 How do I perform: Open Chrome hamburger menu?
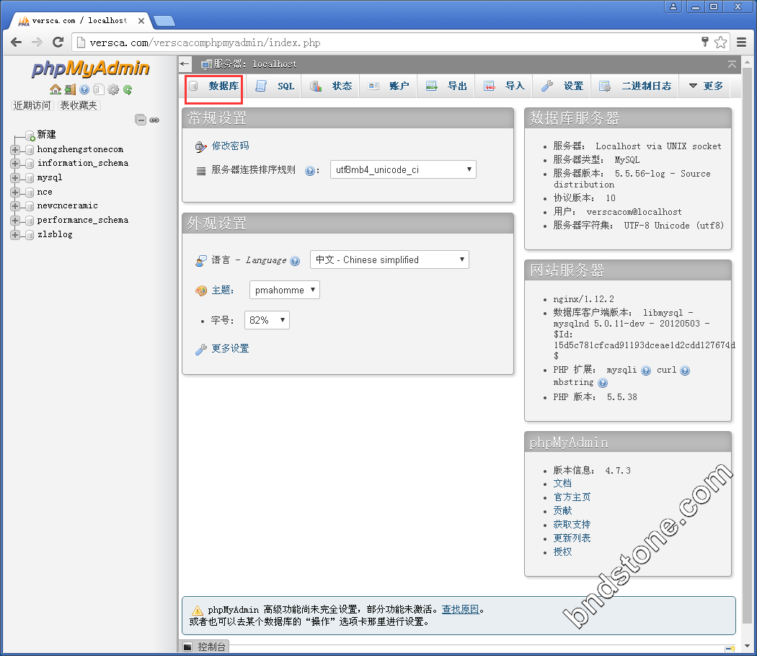click(x=742, y=43)
